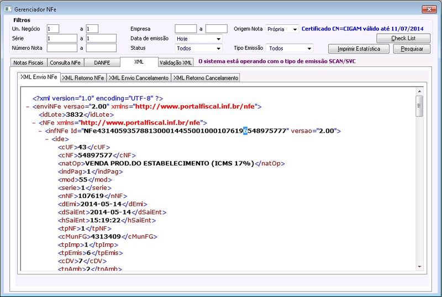This screenshot has height=297, width=442.
Task: Click the Certificado CN=CIGAM validity text
Action: pyautogui.click(x=362, y=29)
